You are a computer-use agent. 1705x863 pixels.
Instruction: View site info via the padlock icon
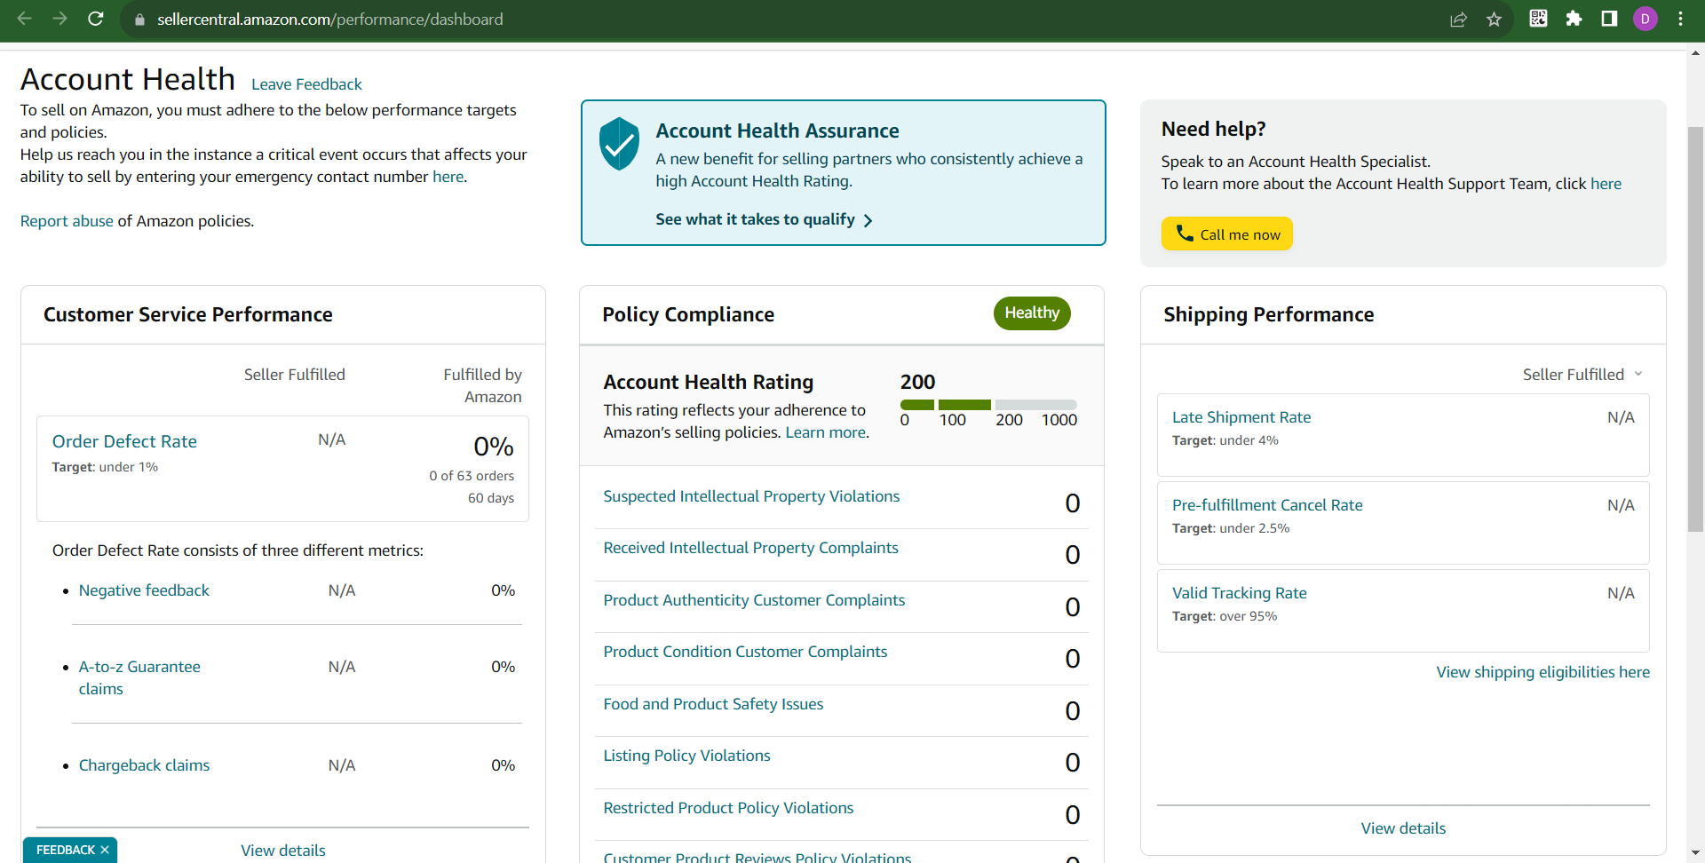pyautogui.click(x=139, y=20)
